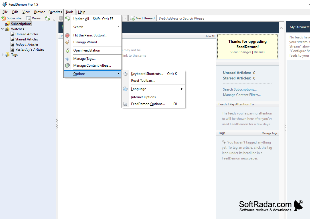
Task: Click Search Subscriptions link
Action: [x=240, y=89]
